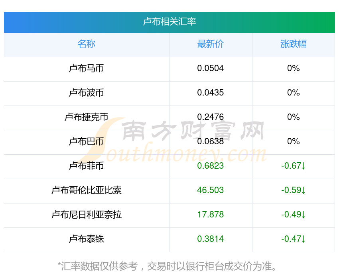Screen dimensions: 339x279
Task: Click the change value -0.67↓
Action: click(294, 166)
